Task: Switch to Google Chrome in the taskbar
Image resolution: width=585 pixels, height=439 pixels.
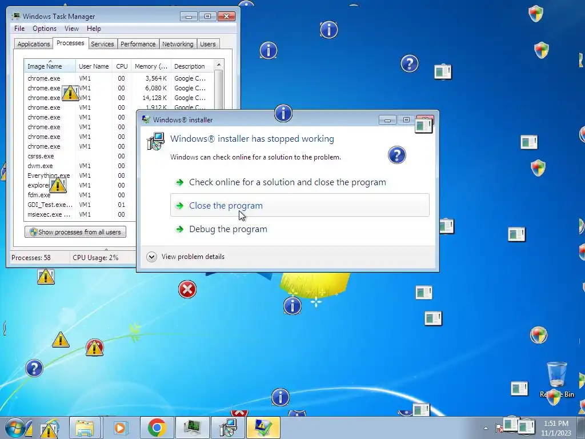Action: (157, 428)
